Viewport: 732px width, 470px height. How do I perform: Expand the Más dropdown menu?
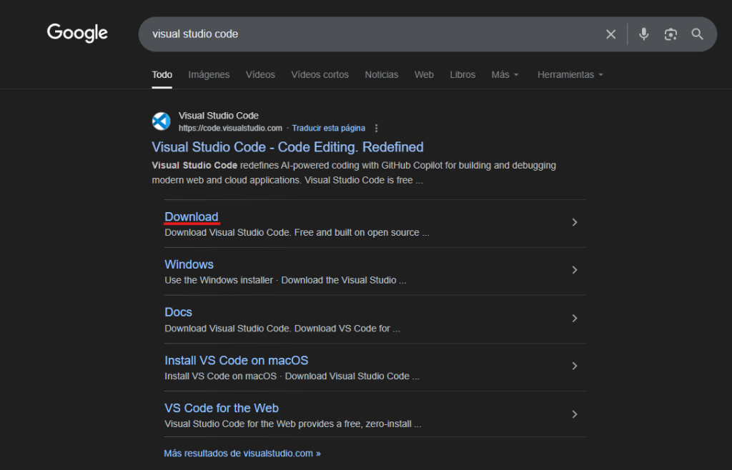(x=505, y=74)
